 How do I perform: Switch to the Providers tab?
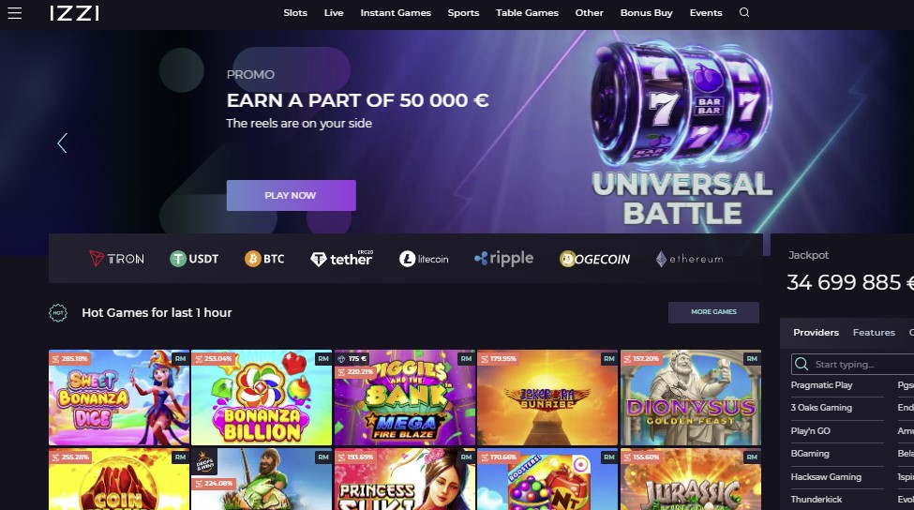817,332
